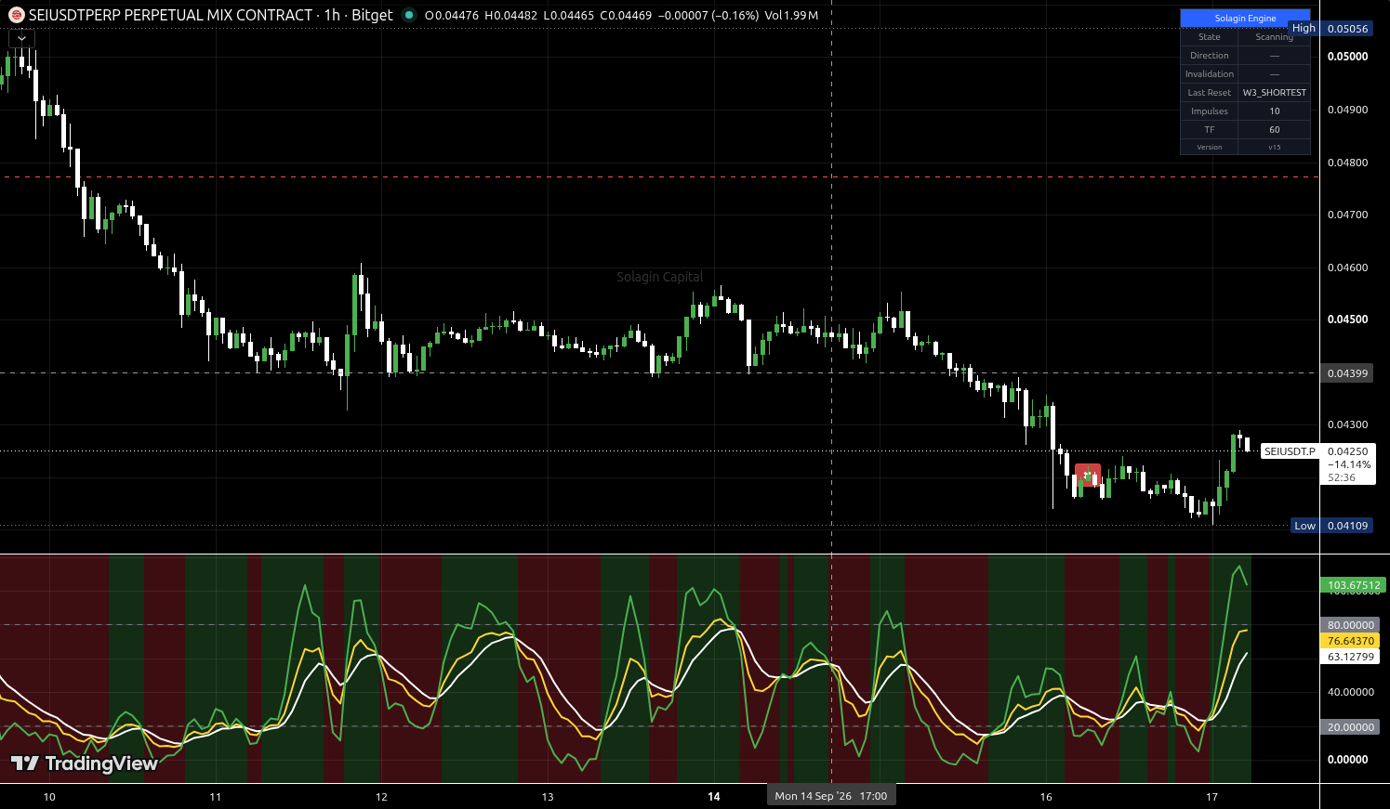Image resolution: width=1390 pixels, height=809 pixels.
Task: Click the Solagin Engine table header
Action: 1245,18
